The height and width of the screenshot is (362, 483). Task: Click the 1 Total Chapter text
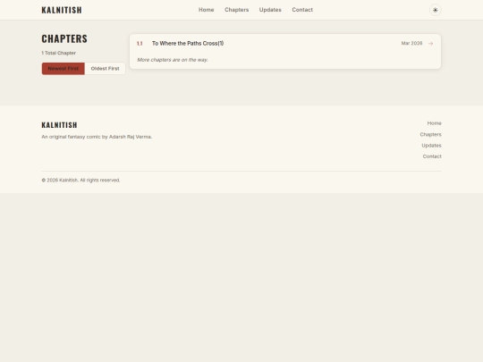point(58,53)
